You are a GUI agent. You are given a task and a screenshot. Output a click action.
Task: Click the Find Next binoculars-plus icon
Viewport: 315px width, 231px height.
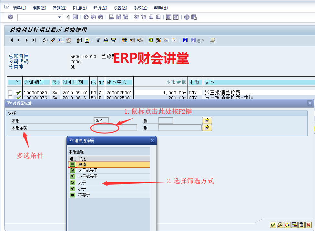pyautogui.click(x=126, y=17)
